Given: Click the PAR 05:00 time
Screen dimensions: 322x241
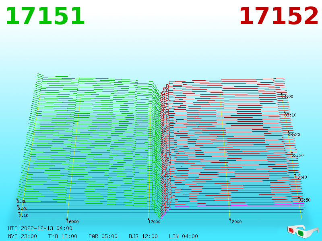Looking at the screenshot, I should (103, 236).
